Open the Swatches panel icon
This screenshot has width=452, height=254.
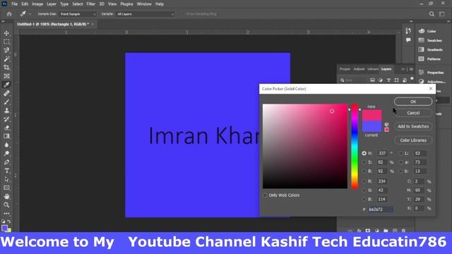(x=422, y=40)
